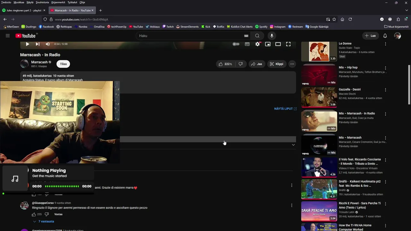Open Näytä menu
411x231 pixels.
point(30,2)
